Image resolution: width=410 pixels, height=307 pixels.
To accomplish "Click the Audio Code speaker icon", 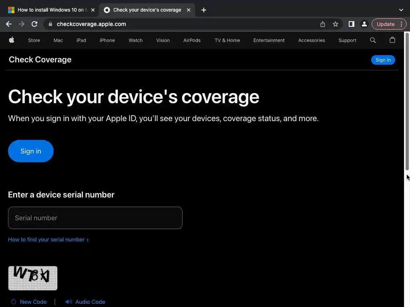I will 68,302.
